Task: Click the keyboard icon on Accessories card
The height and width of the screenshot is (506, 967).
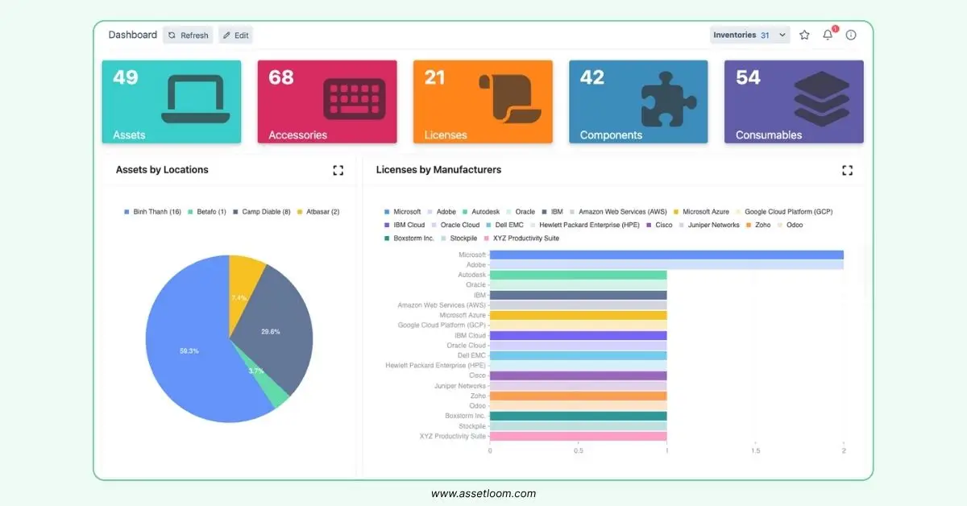Action: point(355,99)
